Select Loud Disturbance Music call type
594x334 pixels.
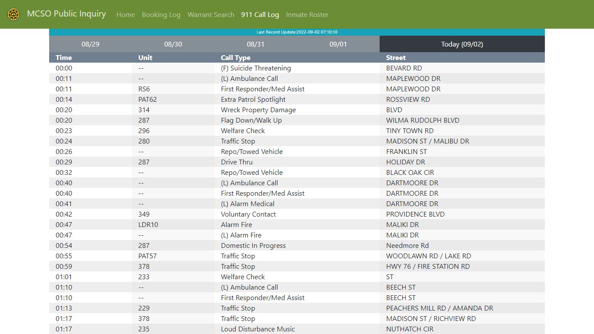tap(297, 329)
